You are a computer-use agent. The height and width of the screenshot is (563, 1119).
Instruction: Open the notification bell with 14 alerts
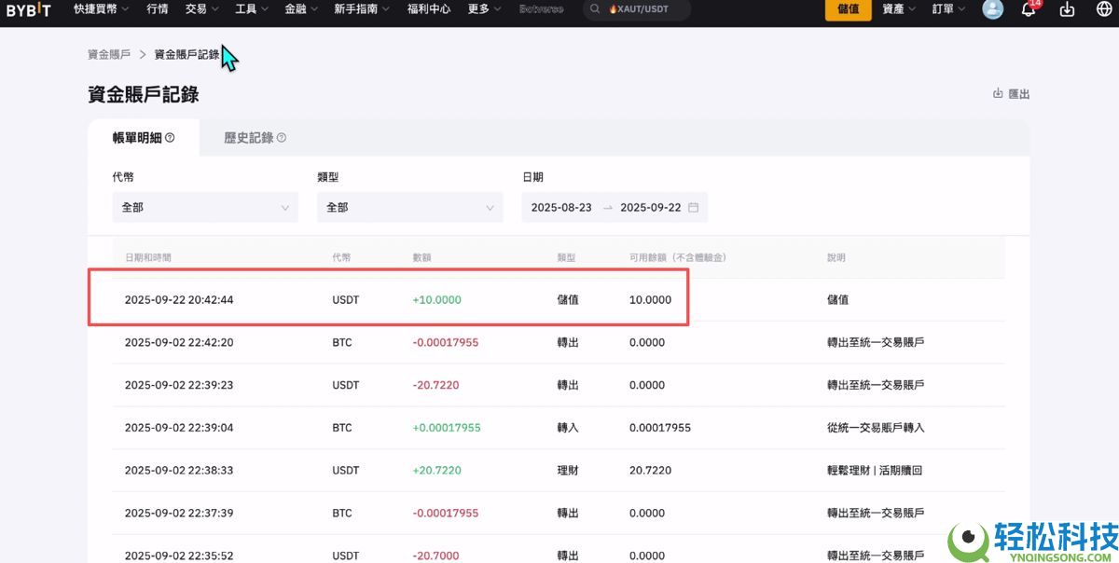pyautogui.click(x=1028, y=9)
